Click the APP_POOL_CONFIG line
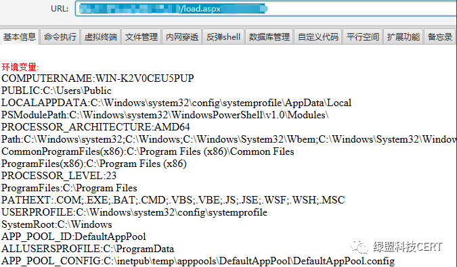 (198, 261)
